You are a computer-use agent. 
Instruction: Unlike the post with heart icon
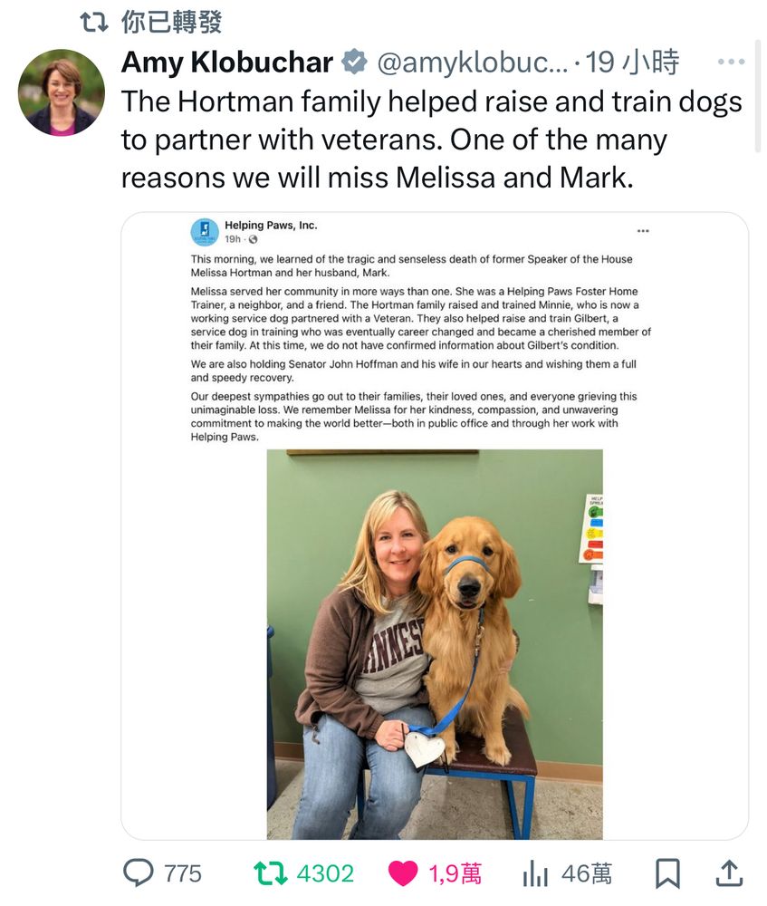click(x=403, y=873)
